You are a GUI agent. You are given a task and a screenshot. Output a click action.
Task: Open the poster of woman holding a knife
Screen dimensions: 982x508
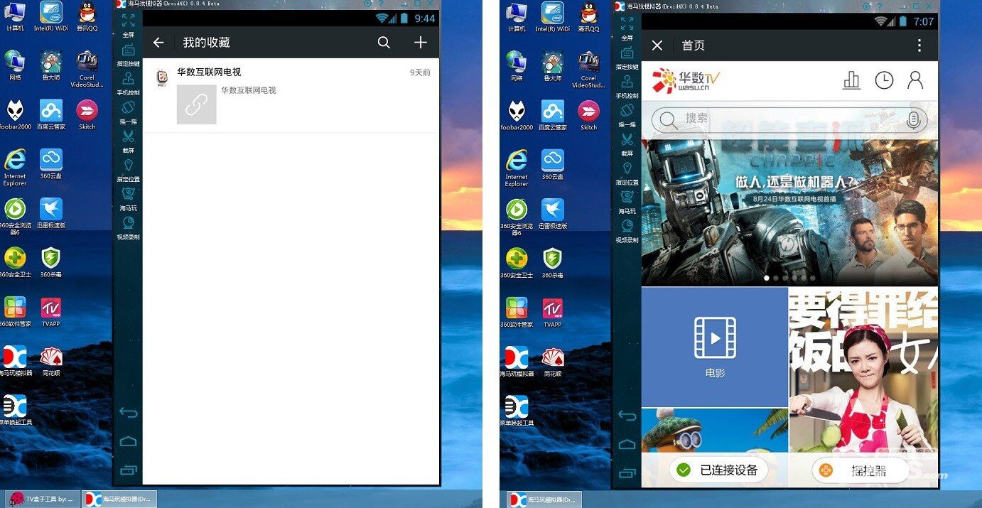pyautogui.click(x=863, y=369)
